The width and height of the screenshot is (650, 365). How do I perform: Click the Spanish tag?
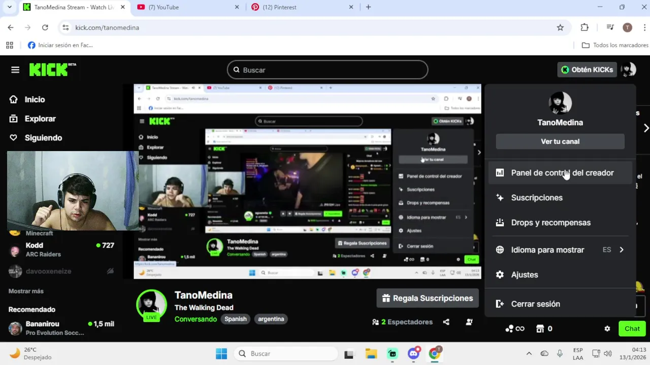click(x=236, y=319)
